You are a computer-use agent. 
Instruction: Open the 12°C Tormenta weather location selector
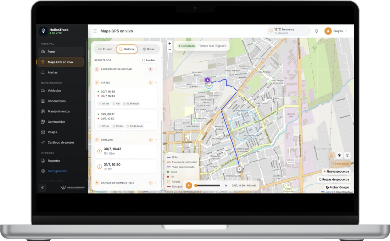289,31
